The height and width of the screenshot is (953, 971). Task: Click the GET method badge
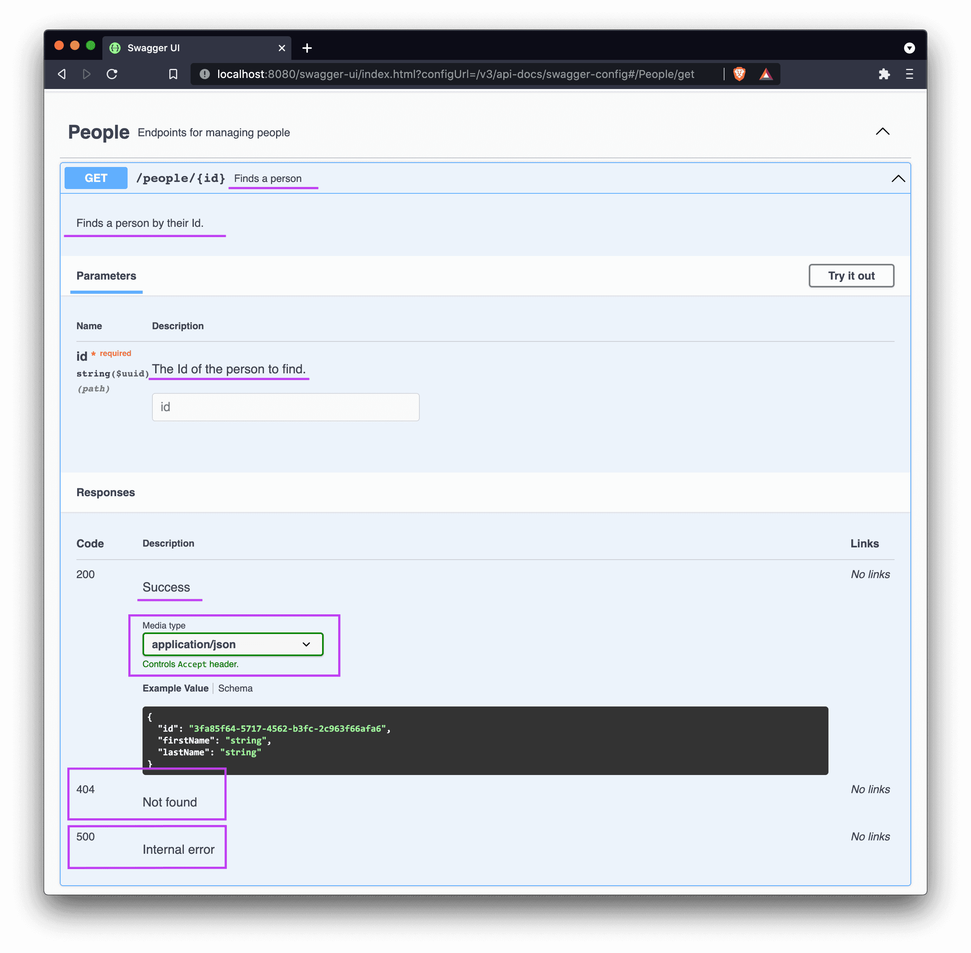pyautogui.click(x=96, y=178)
